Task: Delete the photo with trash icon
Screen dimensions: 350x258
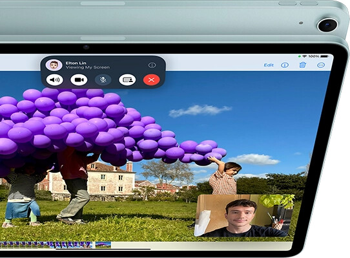Action: pos(302,65)
